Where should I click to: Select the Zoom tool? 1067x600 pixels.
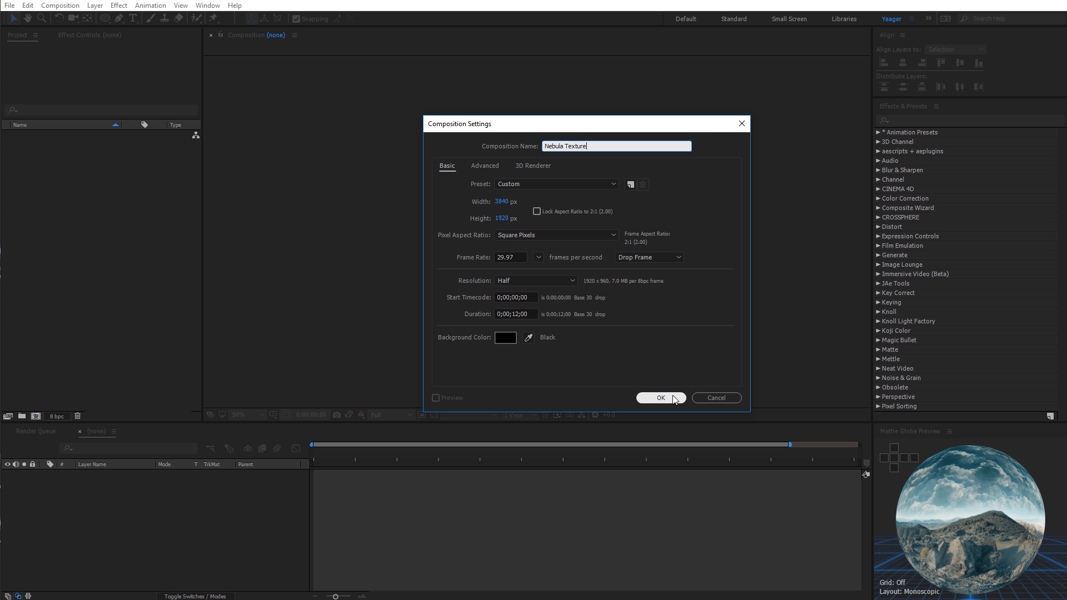click(41, 18)
